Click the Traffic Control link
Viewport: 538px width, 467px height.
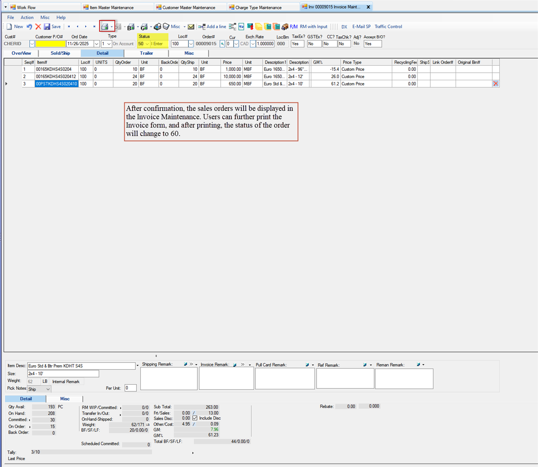coord(388,26)
